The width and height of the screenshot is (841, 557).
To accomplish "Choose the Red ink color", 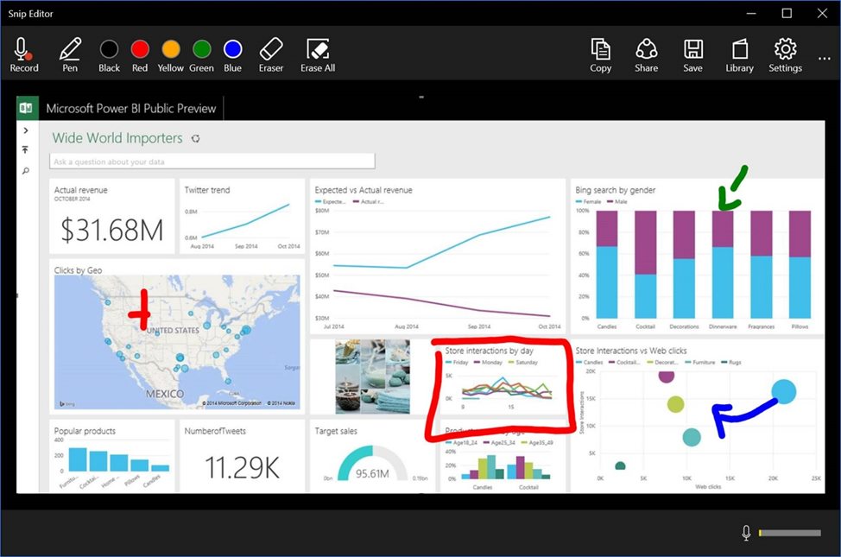I will coord(140,49).
